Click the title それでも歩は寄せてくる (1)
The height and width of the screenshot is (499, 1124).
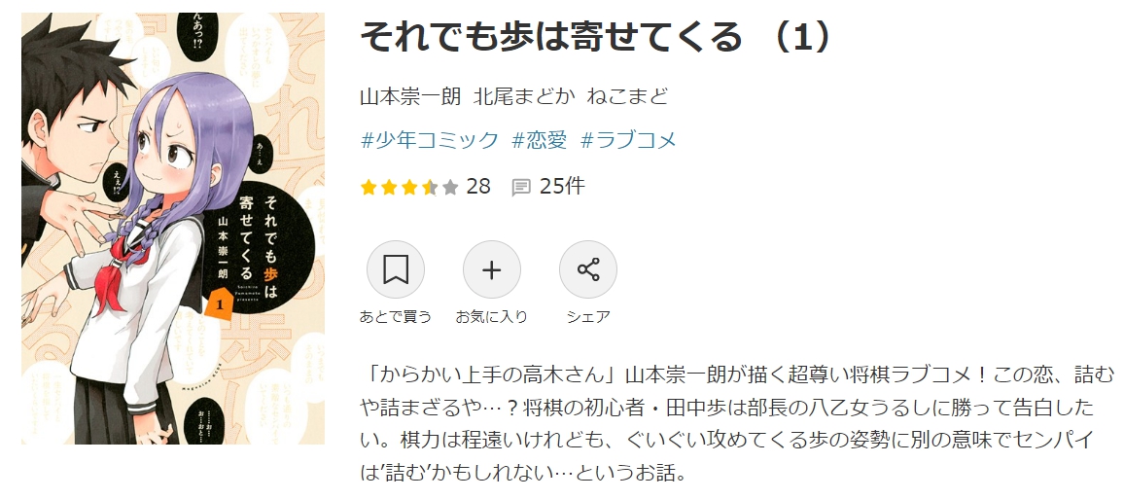[x=595, y=37]
